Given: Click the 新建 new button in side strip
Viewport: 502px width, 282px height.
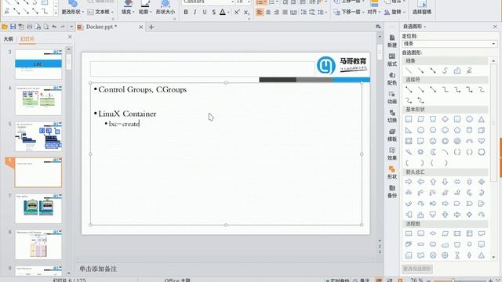Looking at the screenshot, I should 392,42.
